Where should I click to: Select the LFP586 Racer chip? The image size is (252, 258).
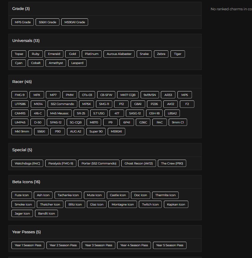tap(20, 104)
